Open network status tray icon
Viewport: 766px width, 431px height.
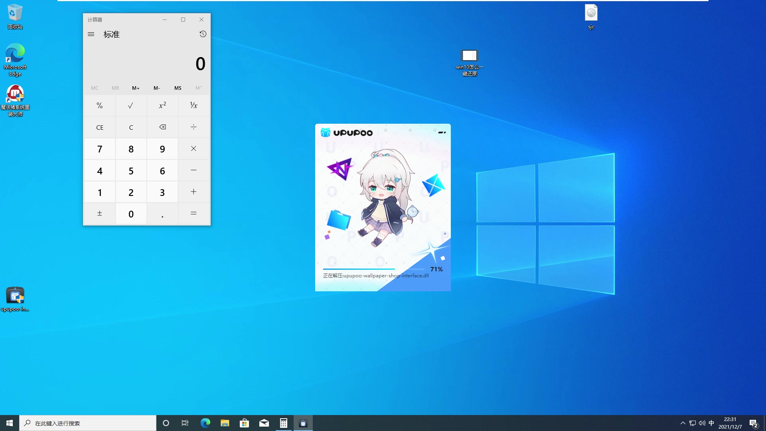point(692,423)
